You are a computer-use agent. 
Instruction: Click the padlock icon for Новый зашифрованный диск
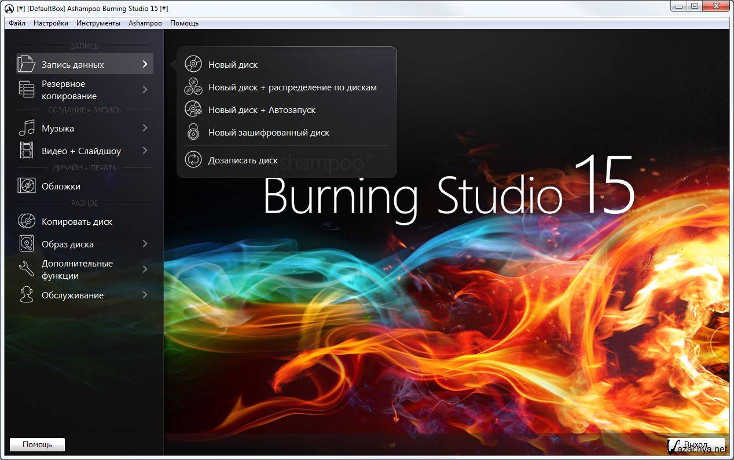pos(193,132)
